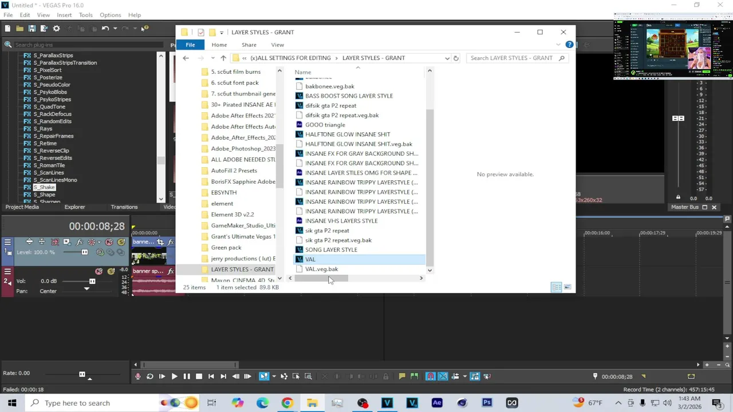This screenshot has width=733, height=412.
Task: Open the undo history dropdown arrow
Action: [x=115, y=29]
